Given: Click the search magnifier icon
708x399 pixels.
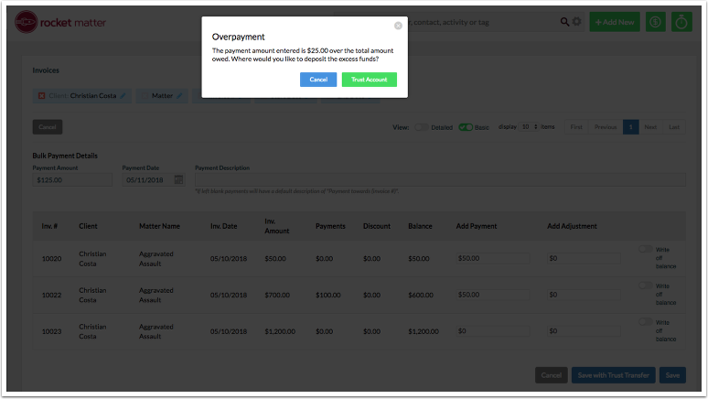Looking at the screenshot, I should point(564,22).
